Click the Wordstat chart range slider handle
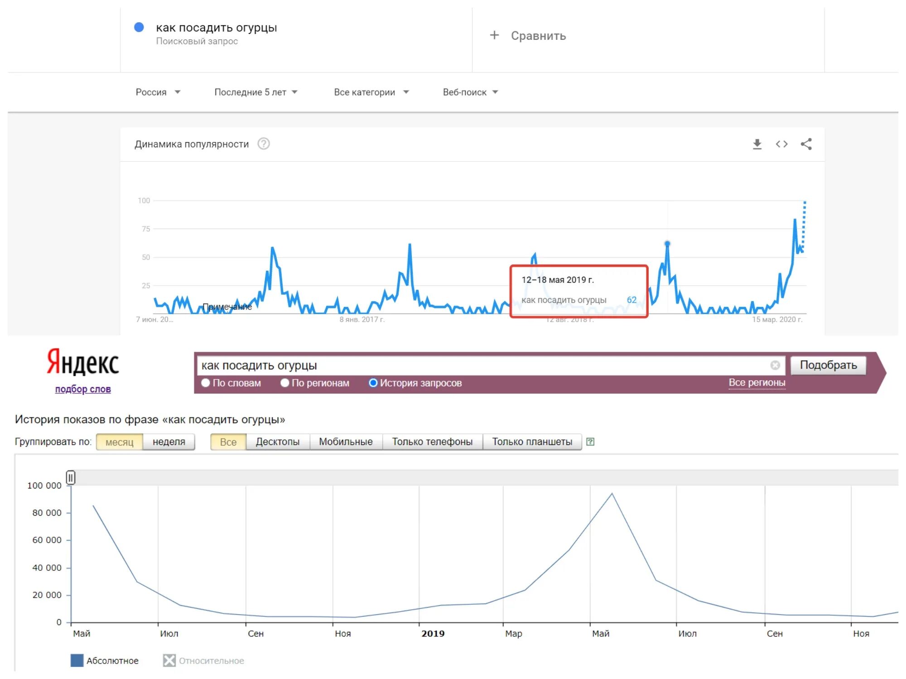 tap(71, 478)
